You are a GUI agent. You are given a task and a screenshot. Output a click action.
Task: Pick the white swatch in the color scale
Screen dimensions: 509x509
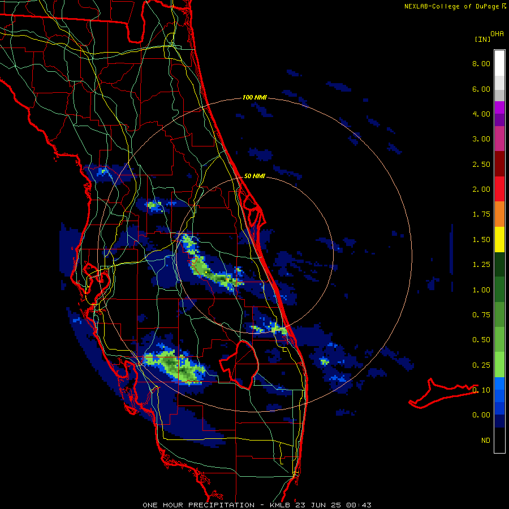coord(499,63)
